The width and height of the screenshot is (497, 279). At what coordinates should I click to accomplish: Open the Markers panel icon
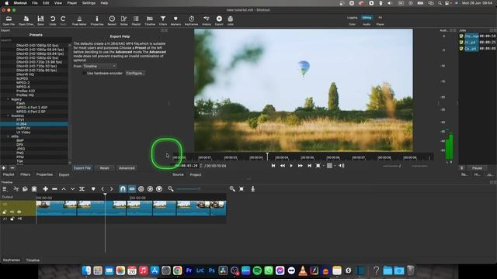176,21
